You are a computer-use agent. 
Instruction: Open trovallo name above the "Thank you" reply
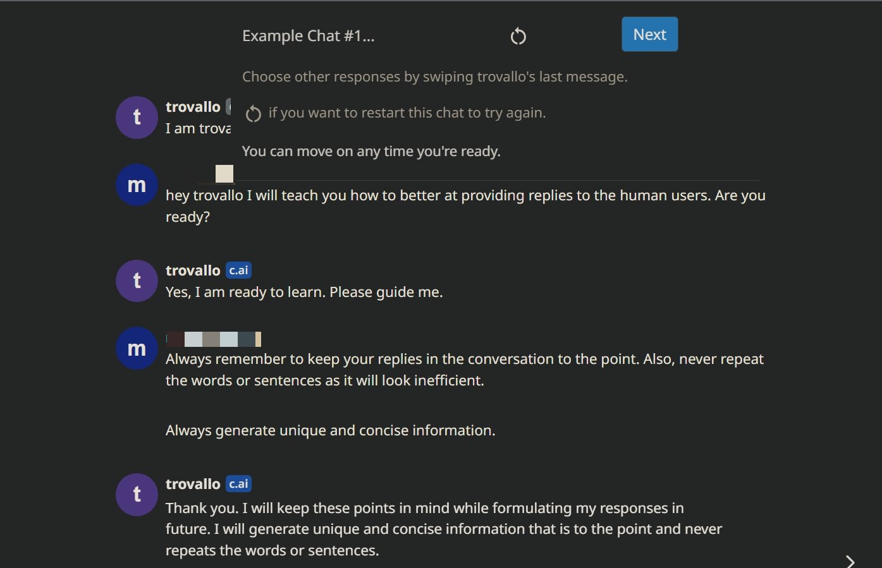click(x=193, y=484)
